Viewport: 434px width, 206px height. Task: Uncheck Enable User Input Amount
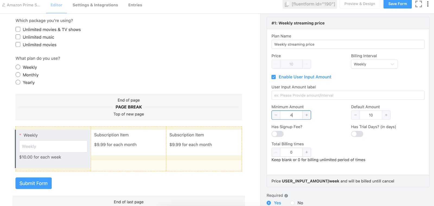click(x=274, y=77)
